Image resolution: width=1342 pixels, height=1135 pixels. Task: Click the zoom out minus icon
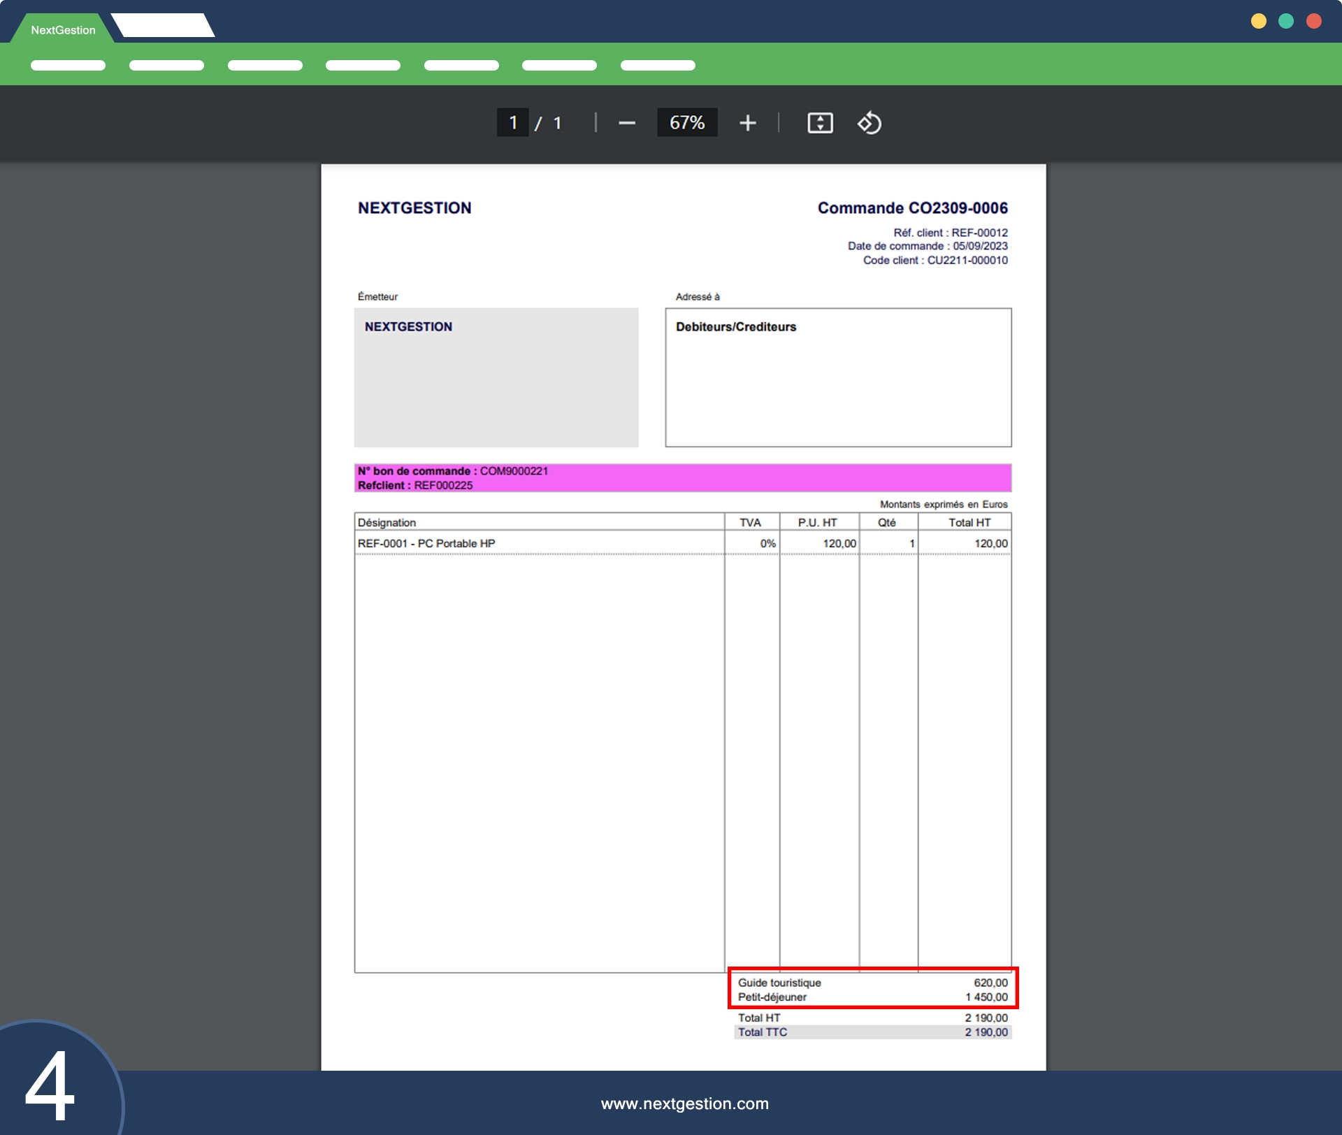tap(626, 123)
